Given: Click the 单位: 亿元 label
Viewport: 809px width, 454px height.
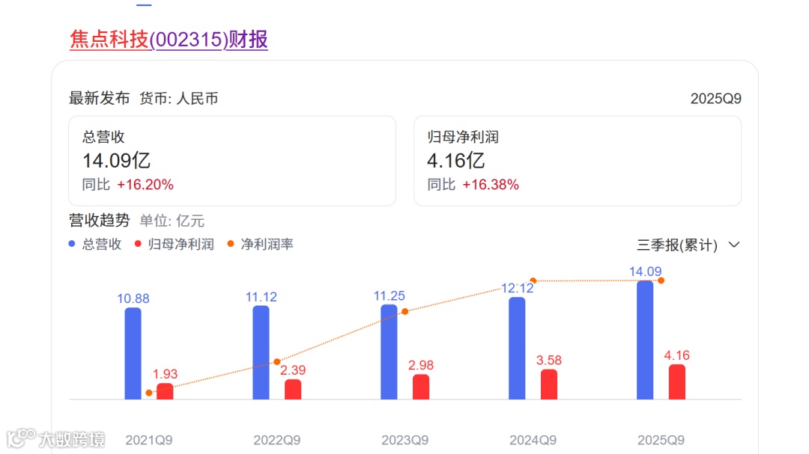Looking at the screenshot, I should tap(172, 221).
